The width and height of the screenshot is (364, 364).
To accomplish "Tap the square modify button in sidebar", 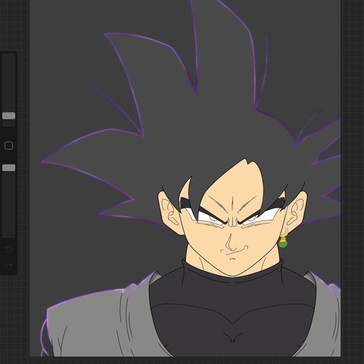I will (9, 146).
